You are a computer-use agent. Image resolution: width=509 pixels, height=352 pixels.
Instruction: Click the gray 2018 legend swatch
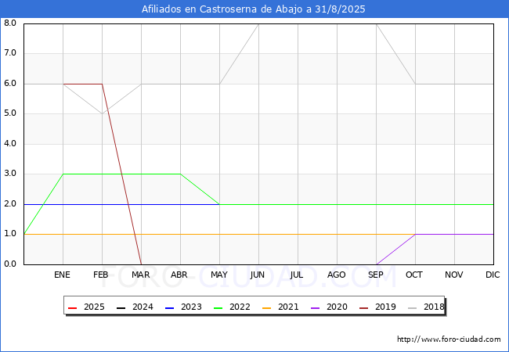point(412,307)
